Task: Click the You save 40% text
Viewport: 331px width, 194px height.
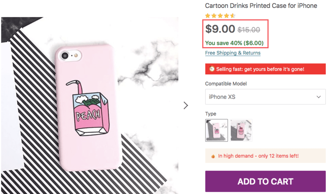Action: pos(234,43)
